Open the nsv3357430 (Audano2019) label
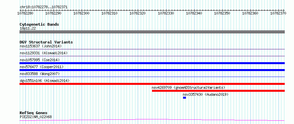The image size is (294, 124). [x=205, y=94]
